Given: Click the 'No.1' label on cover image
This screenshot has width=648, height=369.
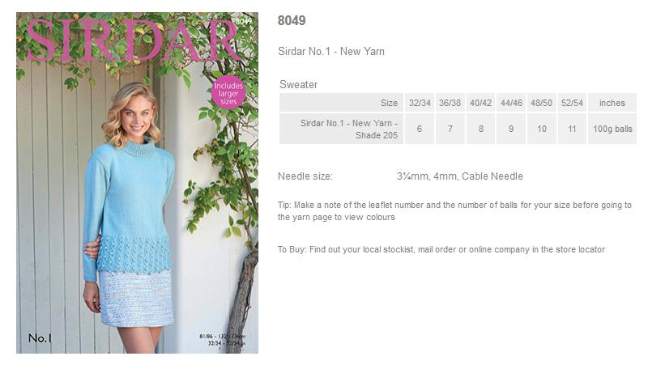Looking at the screenshot, I should tap(40, 338).
